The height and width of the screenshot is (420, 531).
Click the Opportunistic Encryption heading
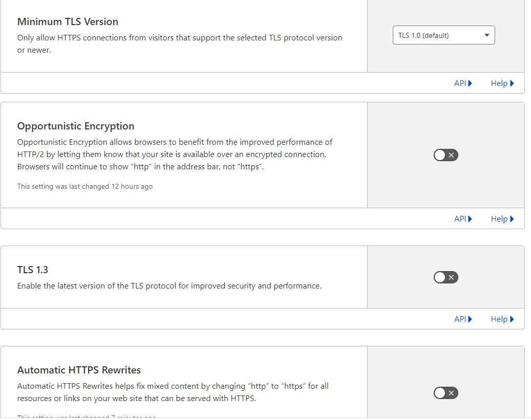coord(76,126)
